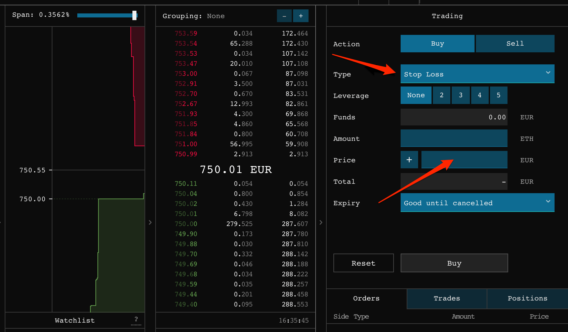Click inside the Amount input field
The height and width of the screenshot is (332, 568).
[454, 138]
